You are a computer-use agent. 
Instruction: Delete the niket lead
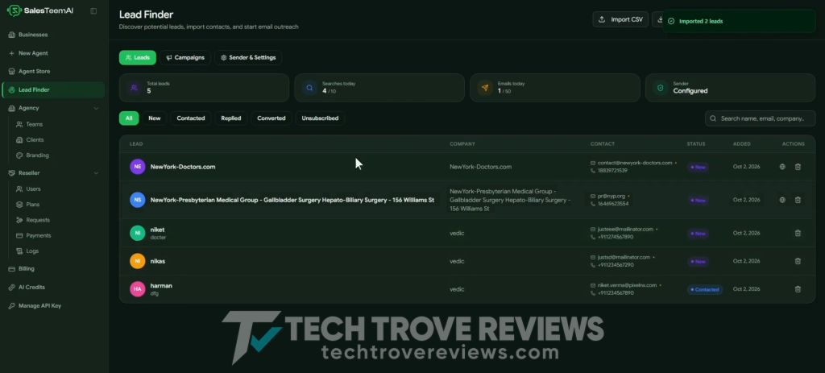(798, 233)
